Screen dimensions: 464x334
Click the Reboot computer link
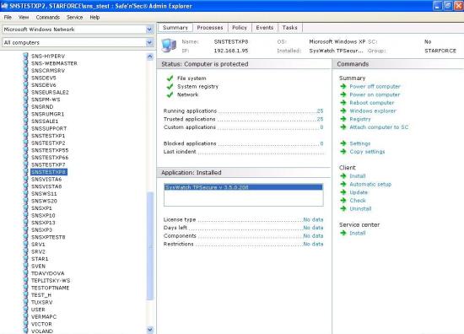(372, 103)
